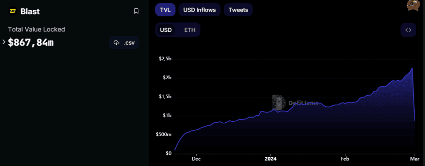Click the Feb label on the time axis
Screen dimensions: 425x166
[344, 159]
